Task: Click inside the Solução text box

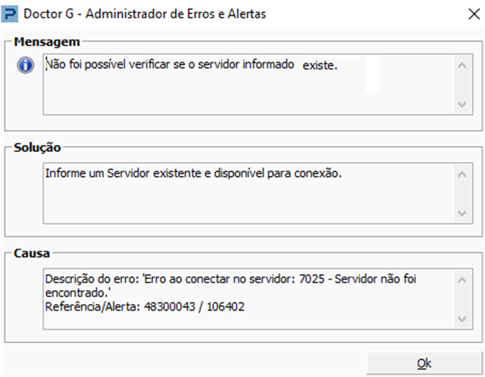Action: [249, 193]
